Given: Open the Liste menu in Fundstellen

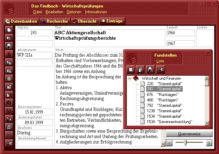Looking at the screenshot, I should point(160,61).
